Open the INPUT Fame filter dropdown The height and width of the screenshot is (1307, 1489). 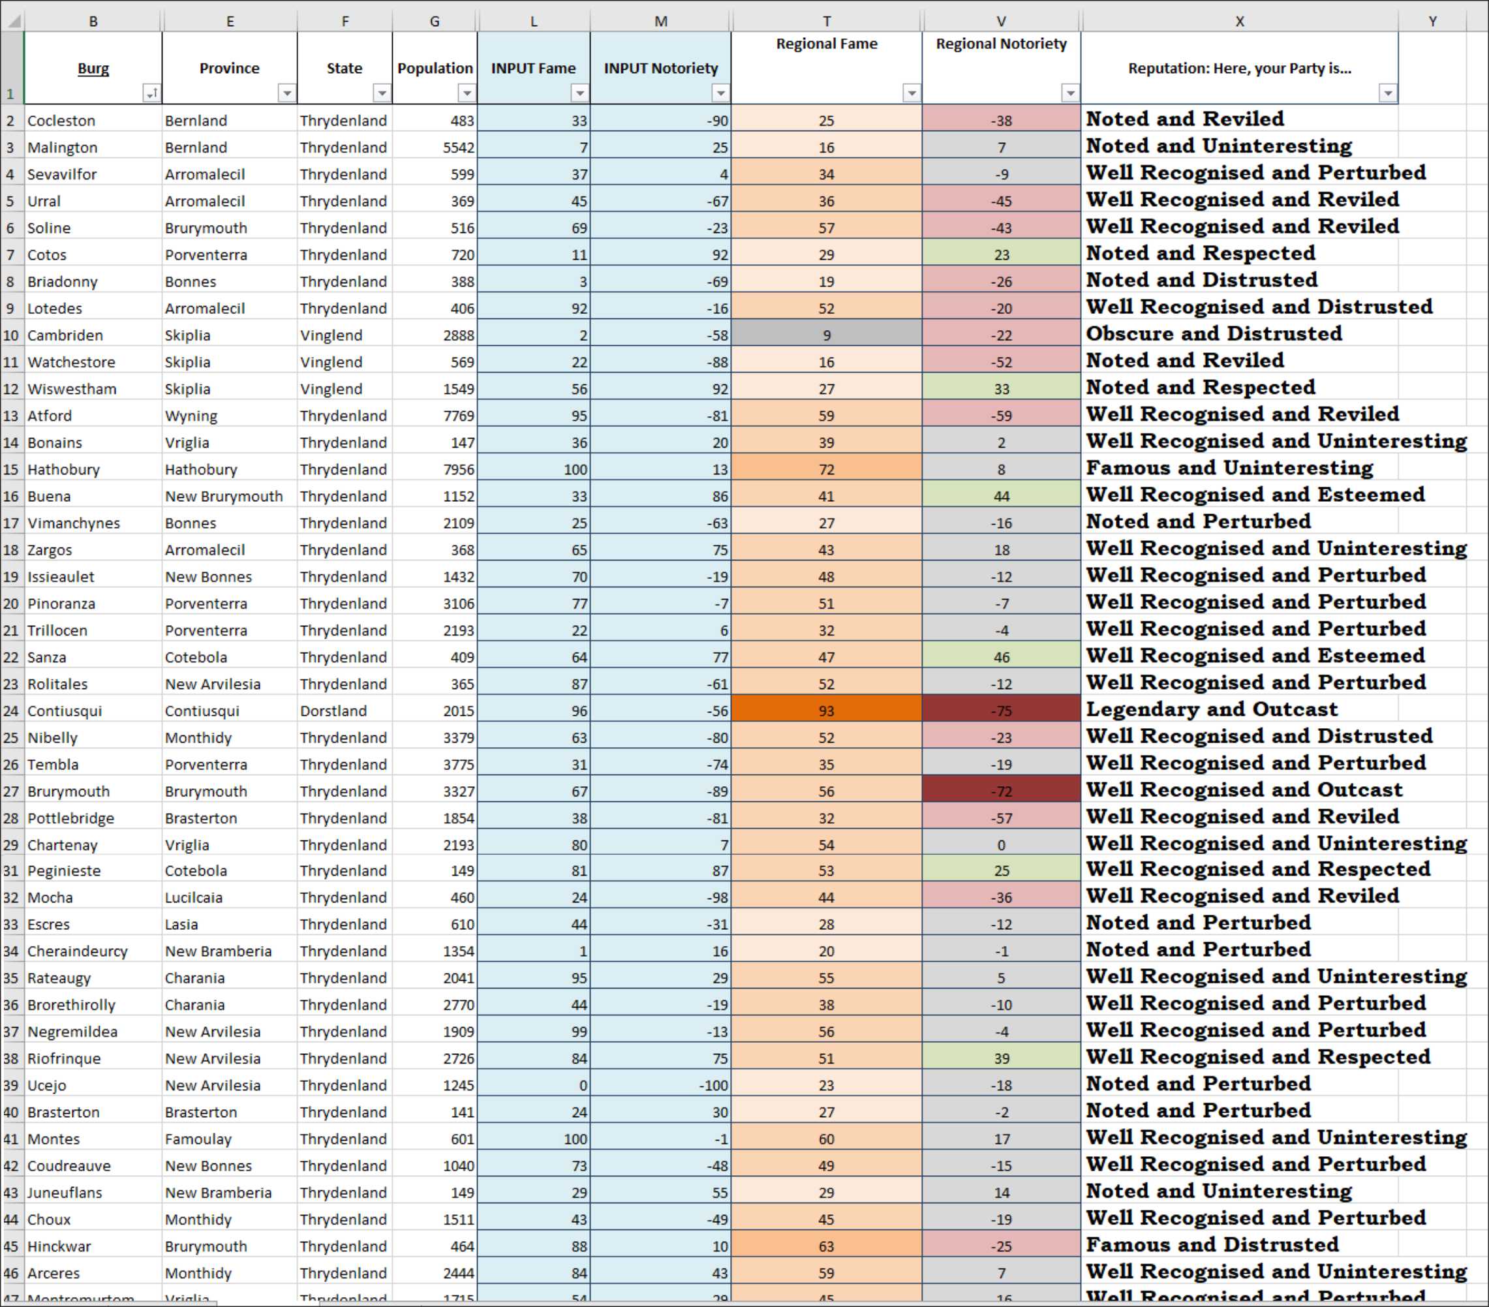click(x=579, y=93)
